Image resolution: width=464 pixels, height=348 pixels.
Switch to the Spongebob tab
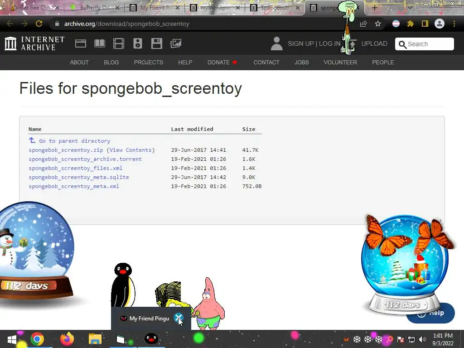click(x=275, y=8)
